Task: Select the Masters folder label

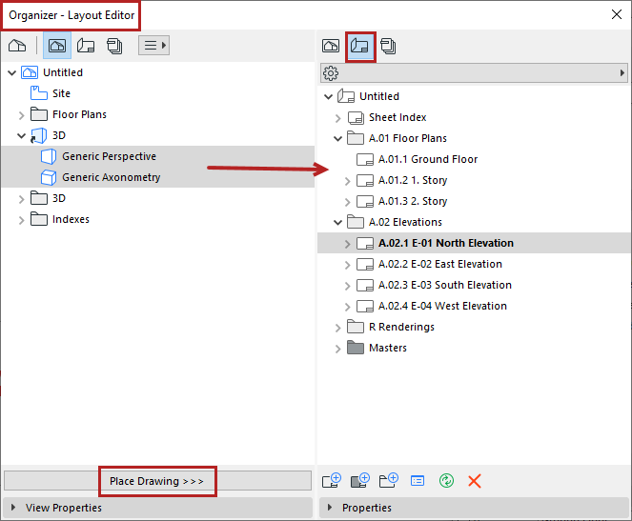Action: 388,348
